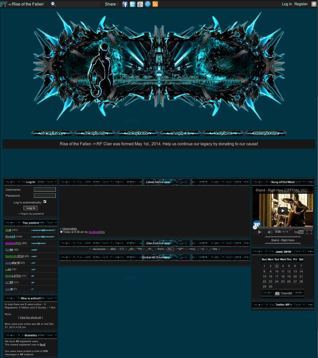Mute the video with the speaker icon
The width and height of the screenshot is (318, 358).
click(x=270, y=232)
